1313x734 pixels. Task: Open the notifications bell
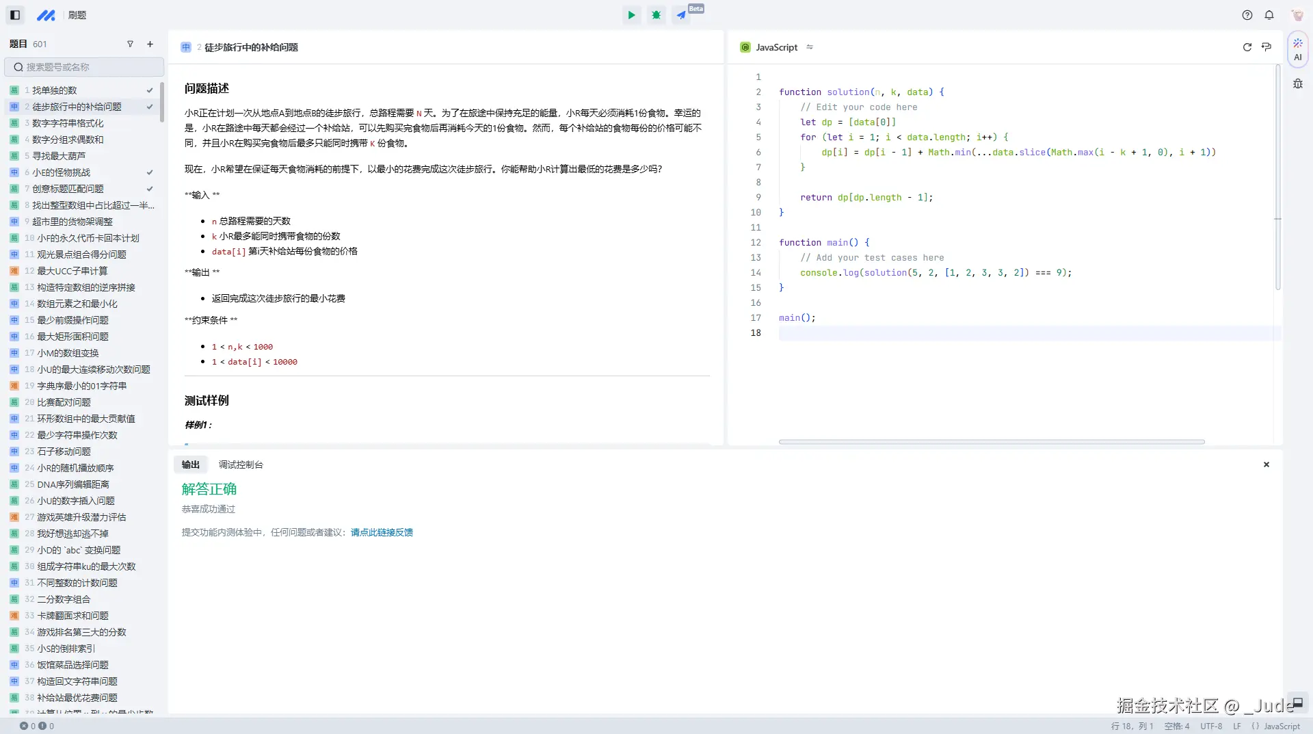[1269, 15]
